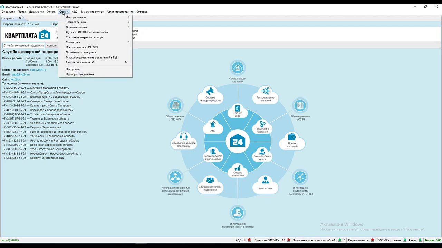Select Игнорировать в ГИС ЖКХ entry
The height and width of the screenshot is (248, 442).
(96, 47)
